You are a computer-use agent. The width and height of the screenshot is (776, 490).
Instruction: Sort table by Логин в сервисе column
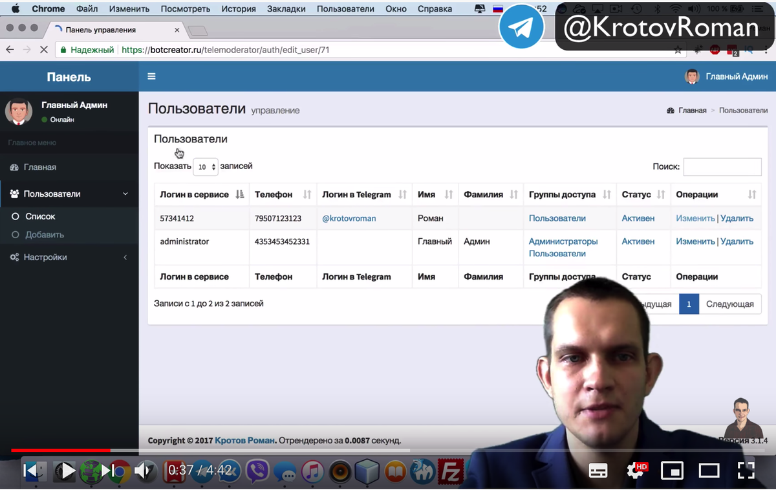coord(202,194)
